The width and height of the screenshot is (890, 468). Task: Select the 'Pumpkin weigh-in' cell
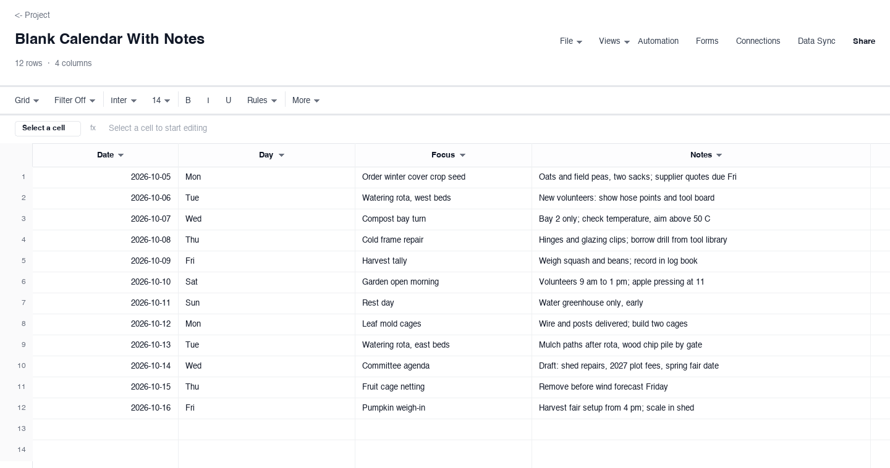click(x=443, y=408)
